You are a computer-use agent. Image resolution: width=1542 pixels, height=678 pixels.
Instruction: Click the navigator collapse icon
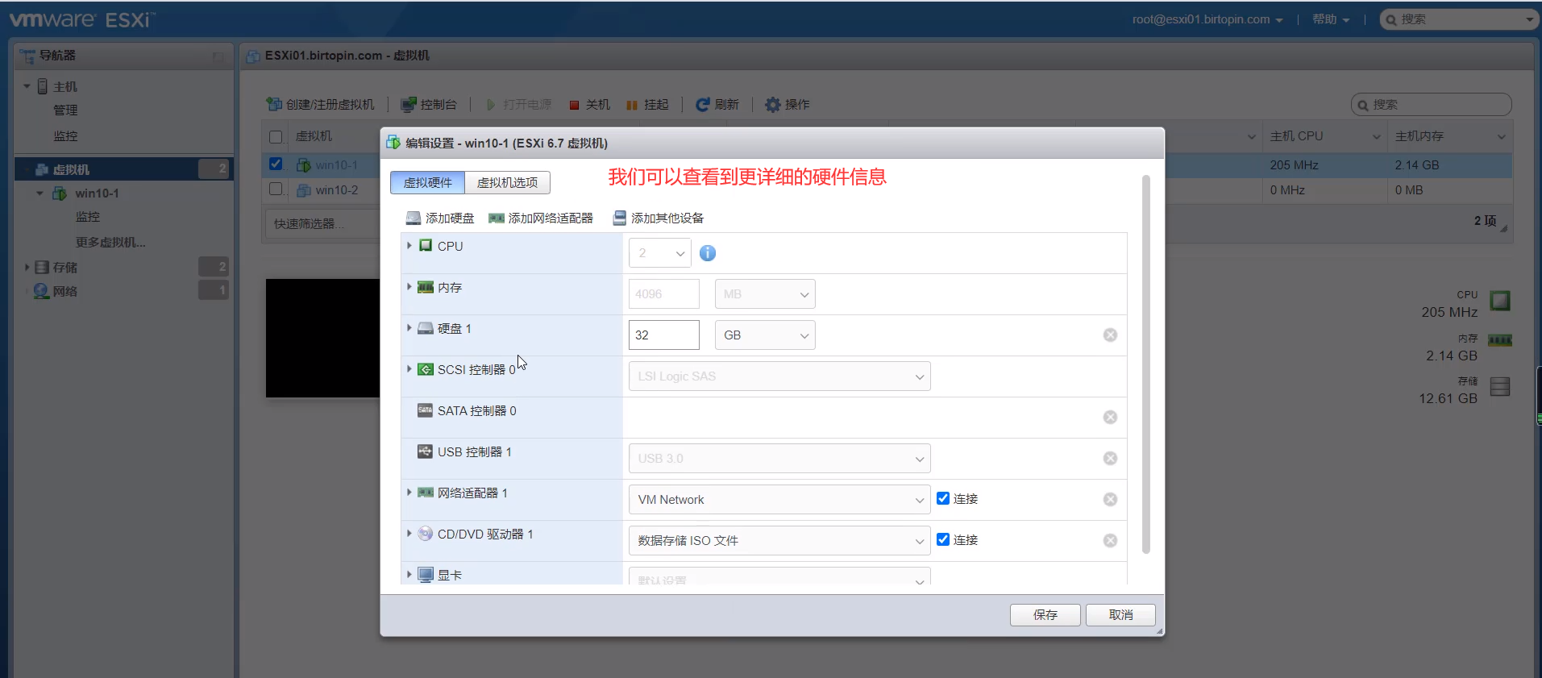click(218, 56)
